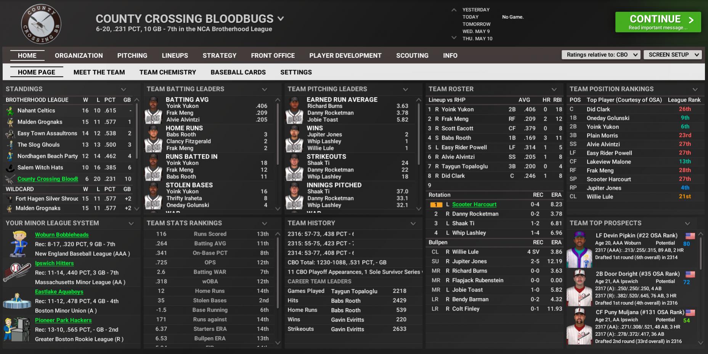The height and width of the screenshot is (354, 708).
Task: Open the Screen Setup dropdown
Action: coord(673,55)
